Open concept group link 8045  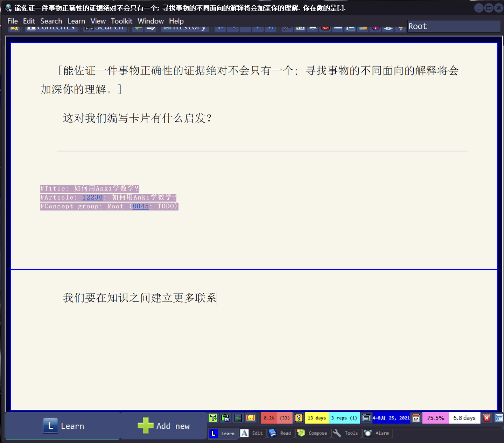point(140,206)
